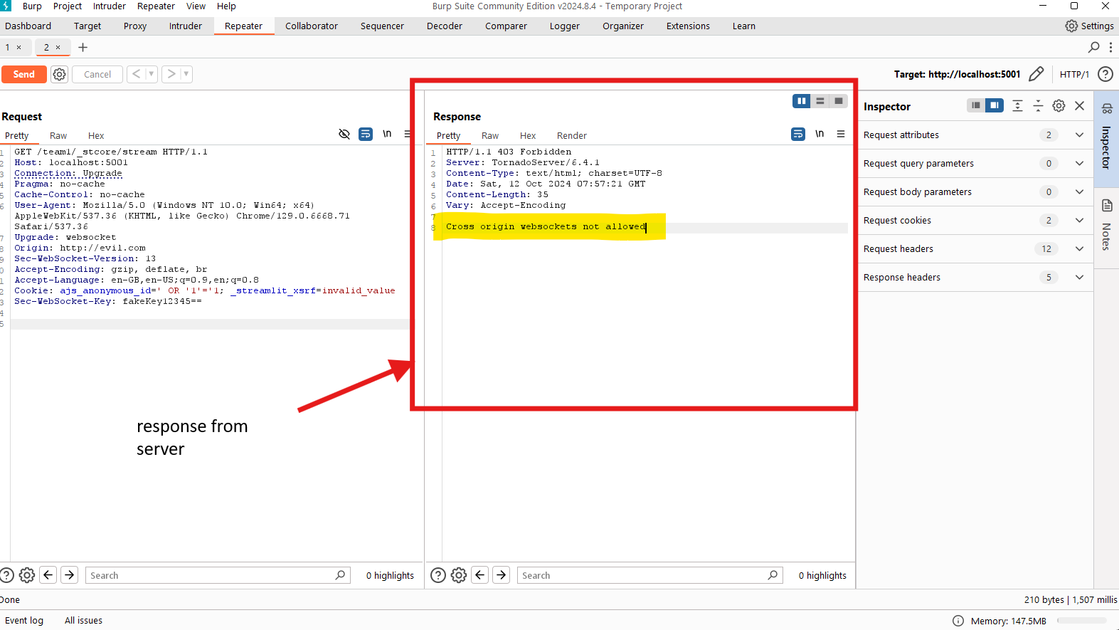Toggle word wrap icon in Request panel
Image resolution: width=1119 pixels, height=630 pixels.
(366, 134)
